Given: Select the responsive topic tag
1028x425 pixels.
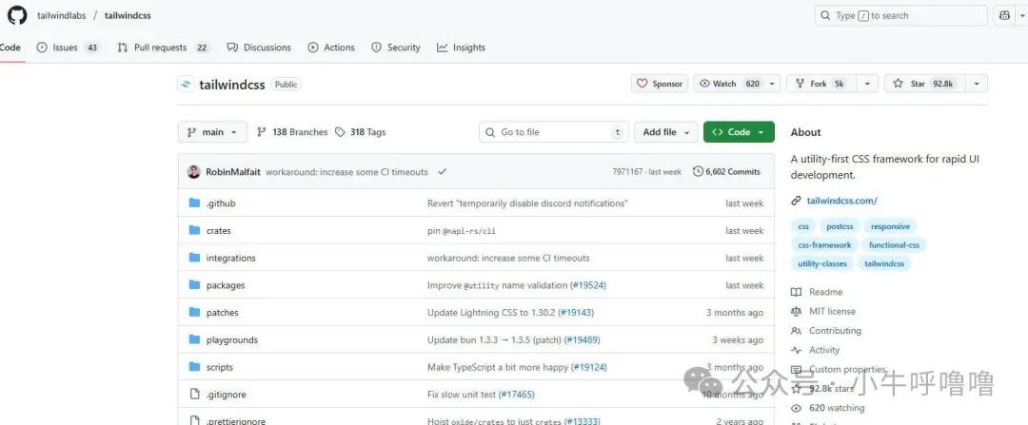Looking at the screenshot, I should [890, 226].
